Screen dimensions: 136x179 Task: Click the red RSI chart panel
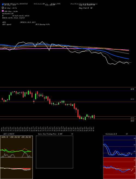[x=119, y=168]
